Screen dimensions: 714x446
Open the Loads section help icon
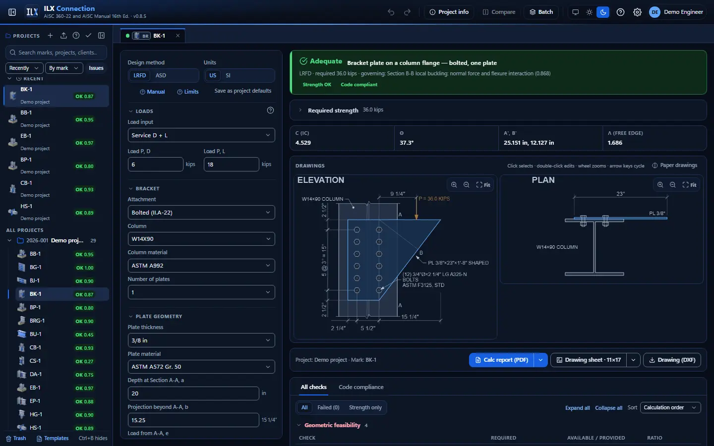[270, 111]
